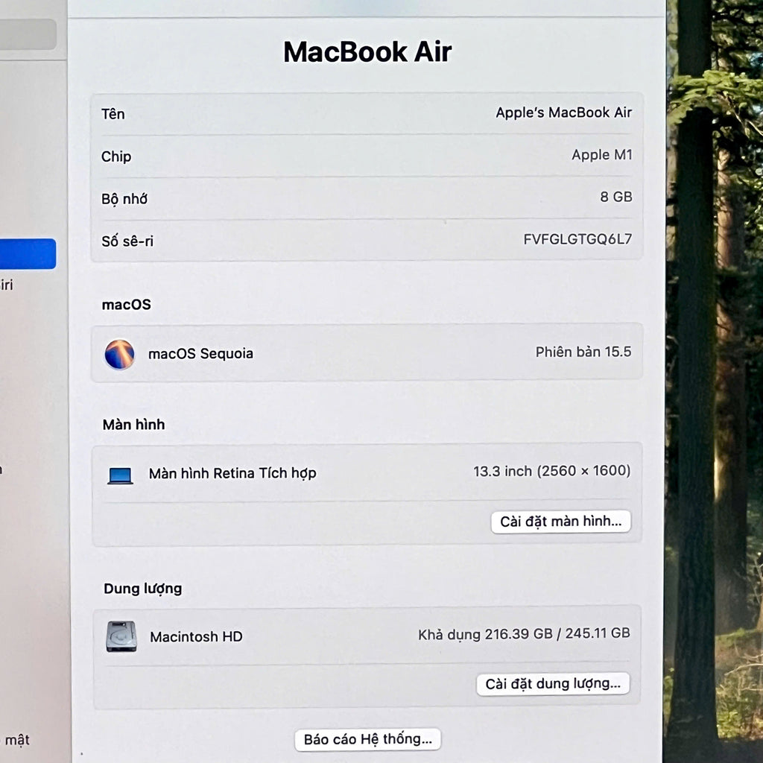763x763 pixels.
Task: Open sidebar item ending in "mật"
Action: (x=16, y=740)
